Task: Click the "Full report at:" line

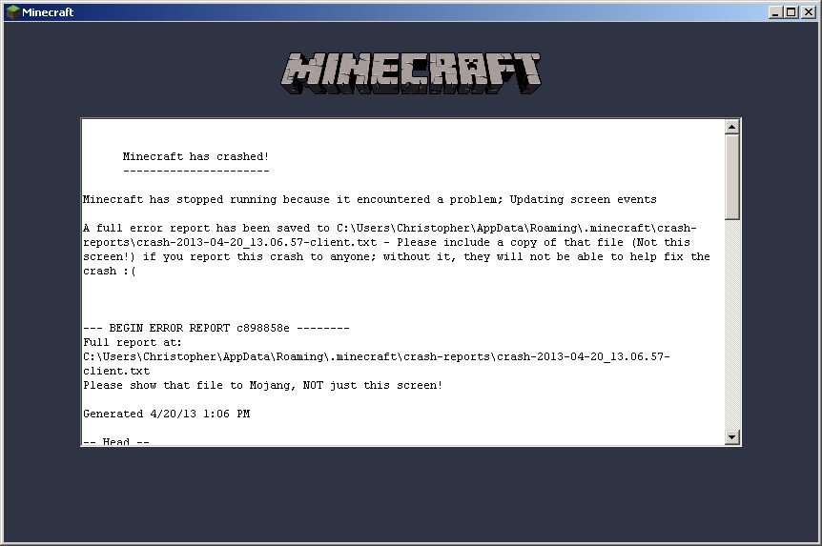Action: pos(133,343)
